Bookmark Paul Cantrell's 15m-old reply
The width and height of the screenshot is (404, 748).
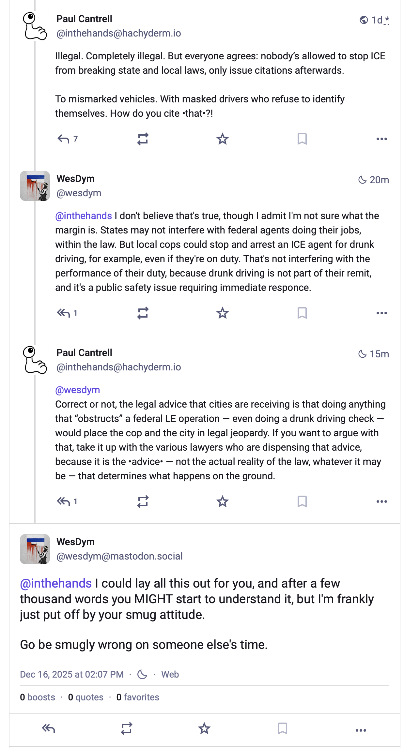point(302,502)
